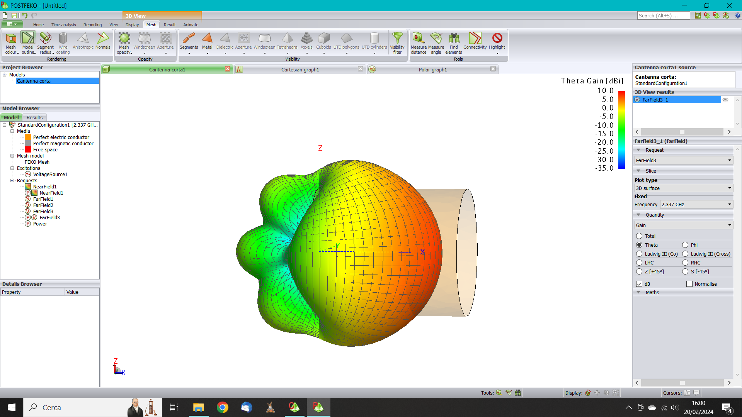Click the Find elements binoculars icon
This screenshot has height=417, width=742.
pos(454,39)
